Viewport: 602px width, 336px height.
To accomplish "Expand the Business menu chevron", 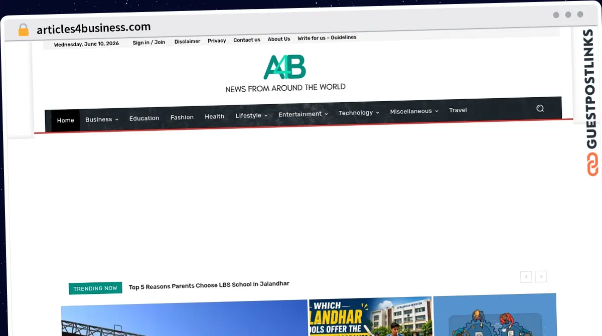I will [x=117, y=120].
